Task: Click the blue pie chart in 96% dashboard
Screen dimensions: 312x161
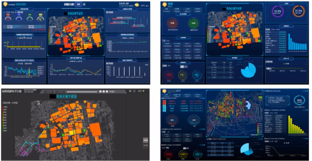Action: 247,149
